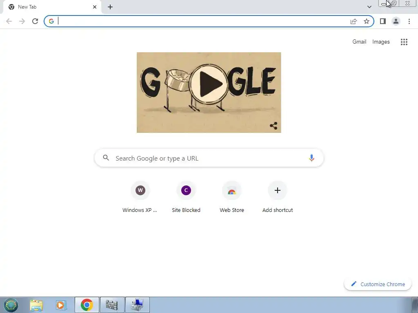Image resolution: width=418 pixels, height=313 pixels.
Task: Open the Windows XP shortcut tile
Action: click(140, 198)
